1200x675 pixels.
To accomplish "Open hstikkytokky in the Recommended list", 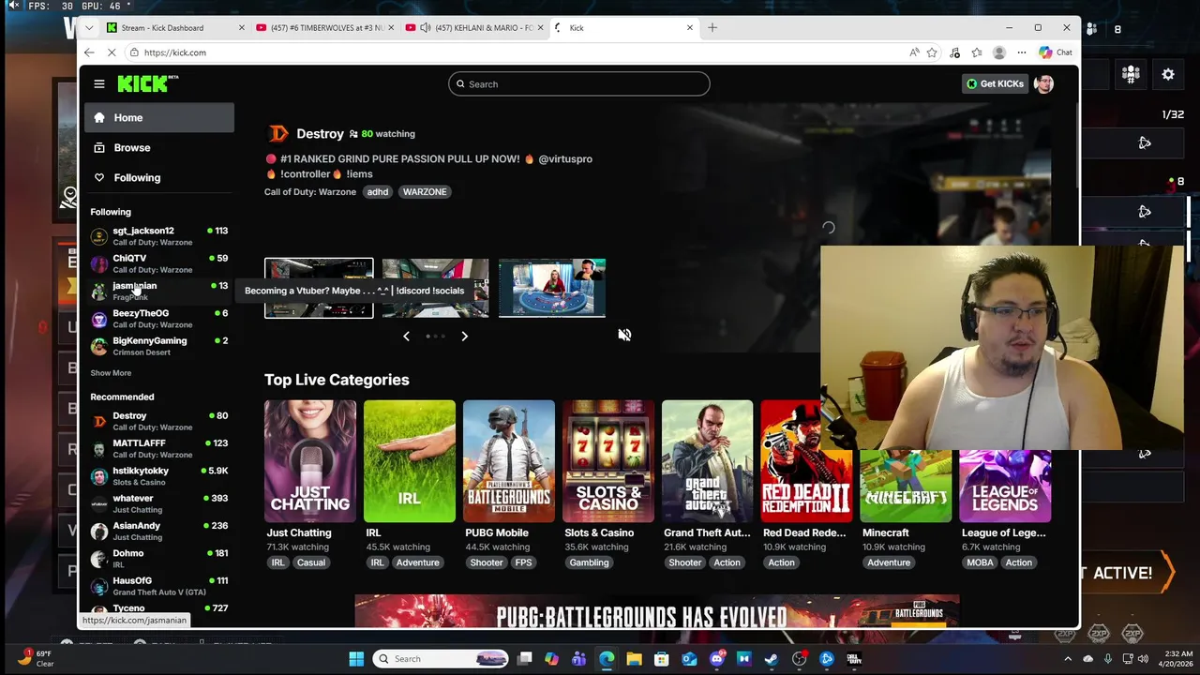I will tap(159, 476).
